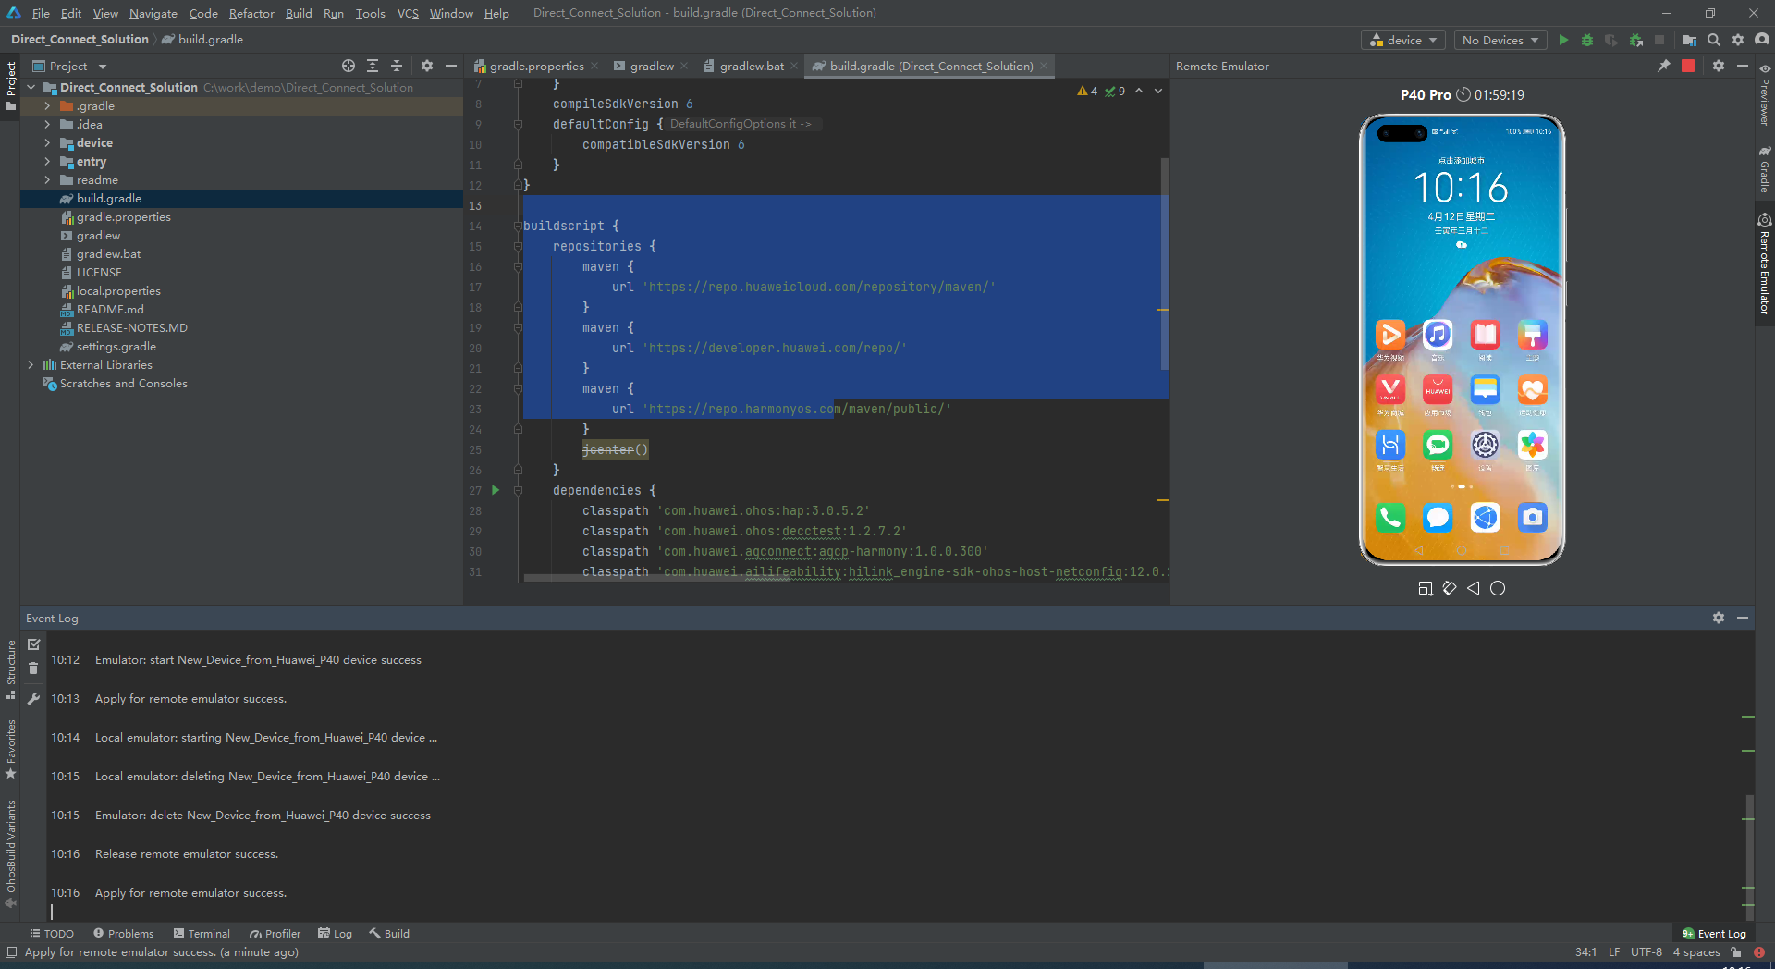The image size is (1775, 969).
Task: Click the Attach Debugger to Process icon
Action: click(x=1636, y=40)
